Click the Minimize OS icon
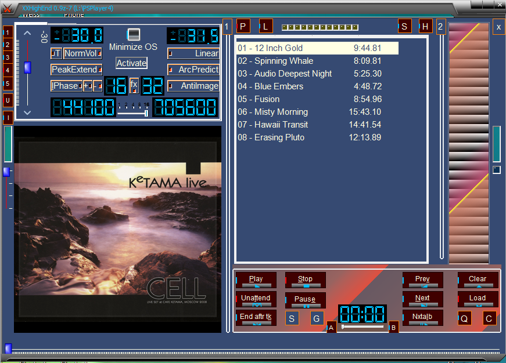This screenshot has width=506, height=363. 134,34
